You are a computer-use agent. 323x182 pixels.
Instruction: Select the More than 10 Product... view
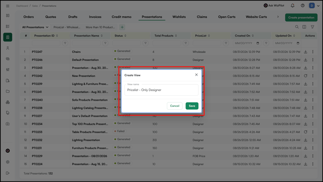pos(100,27)
